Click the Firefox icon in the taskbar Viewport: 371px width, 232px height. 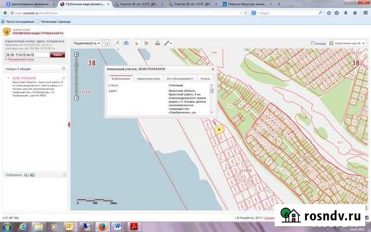(x=101, y=226)
